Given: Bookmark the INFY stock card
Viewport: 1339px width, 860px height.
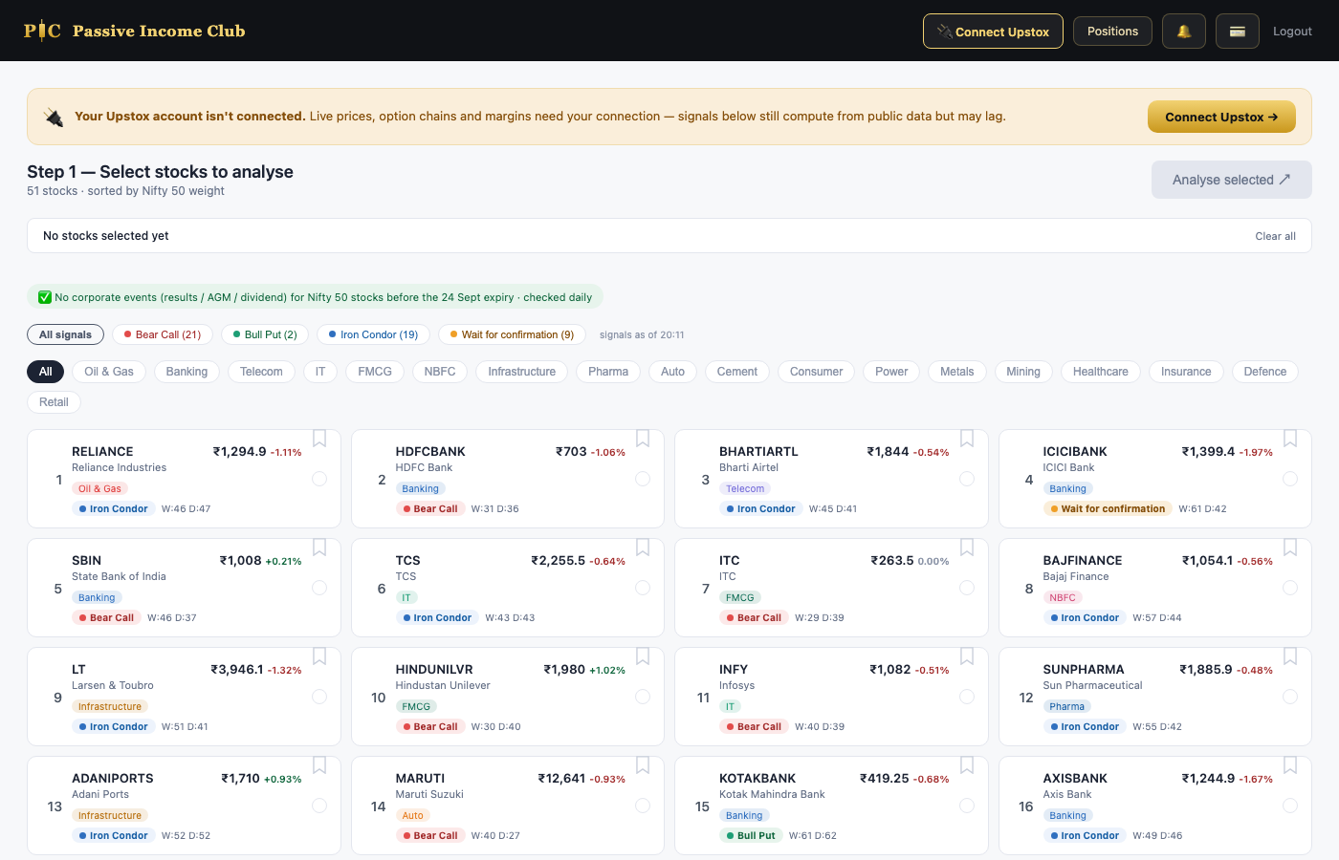Looking at the screenshot, I should pos(967,656).
